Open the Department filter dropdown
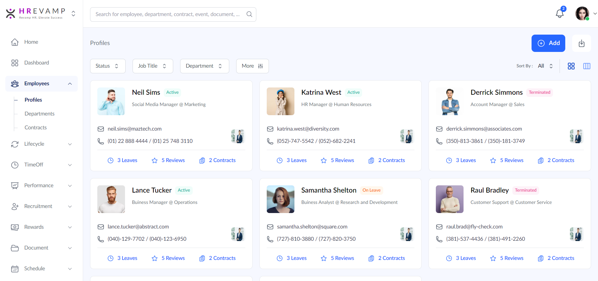The image size is (598, 281). click(204, 66)
